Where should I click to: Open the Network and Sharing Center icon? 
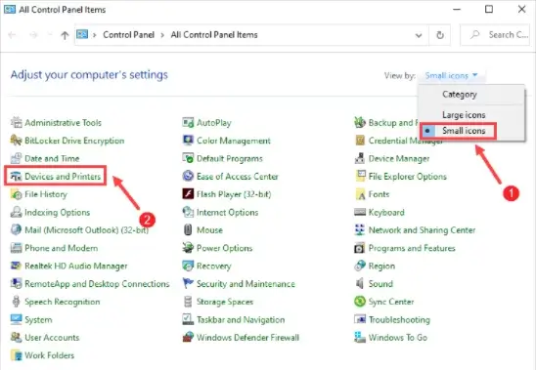click(x=360, y=230)
